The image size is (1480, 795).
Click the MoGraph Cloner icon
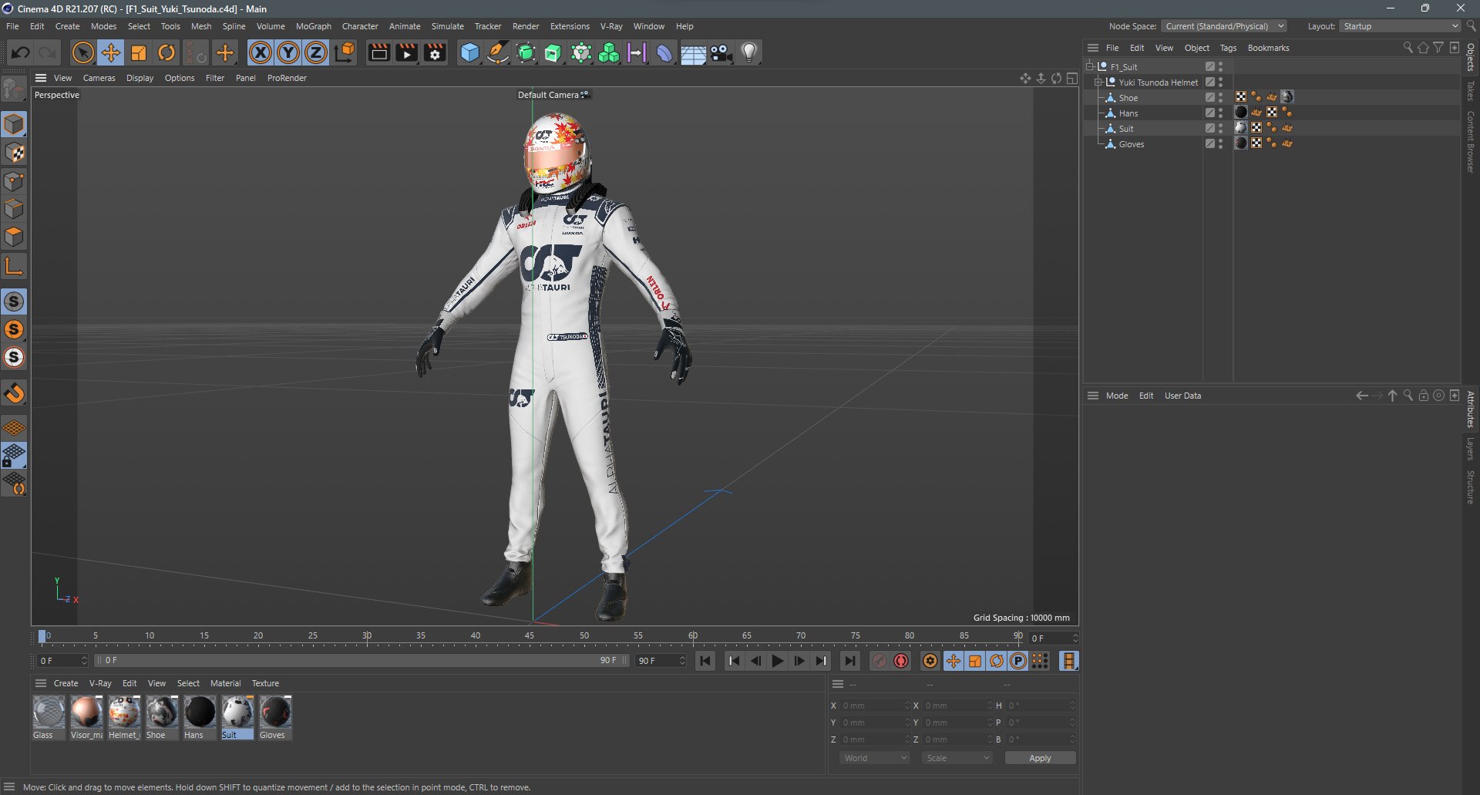click(x=581, y=52)
